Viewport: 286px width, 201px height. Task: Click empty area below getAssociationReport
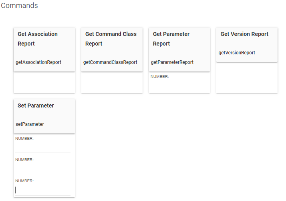pyautogui.click(x=44, y=82)
